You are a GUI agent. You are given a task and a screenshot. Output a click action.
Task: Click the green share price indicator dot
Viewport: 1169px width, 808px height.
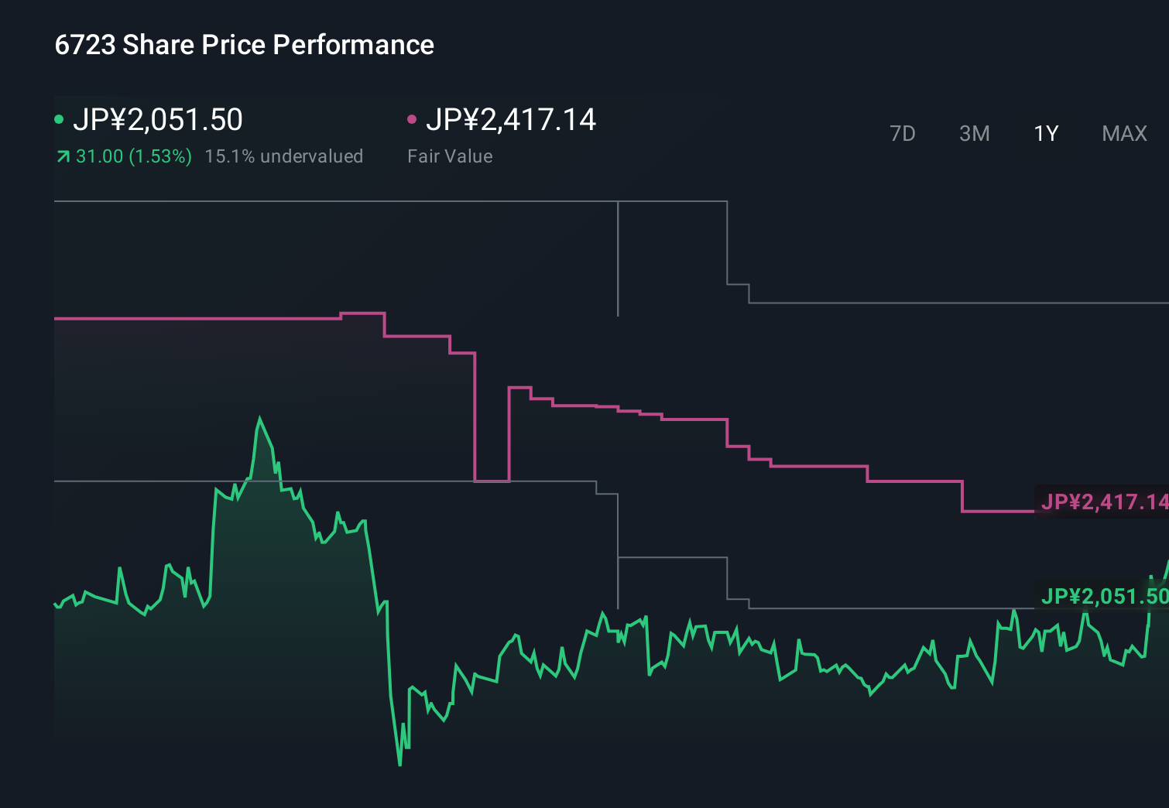(58, 118)
